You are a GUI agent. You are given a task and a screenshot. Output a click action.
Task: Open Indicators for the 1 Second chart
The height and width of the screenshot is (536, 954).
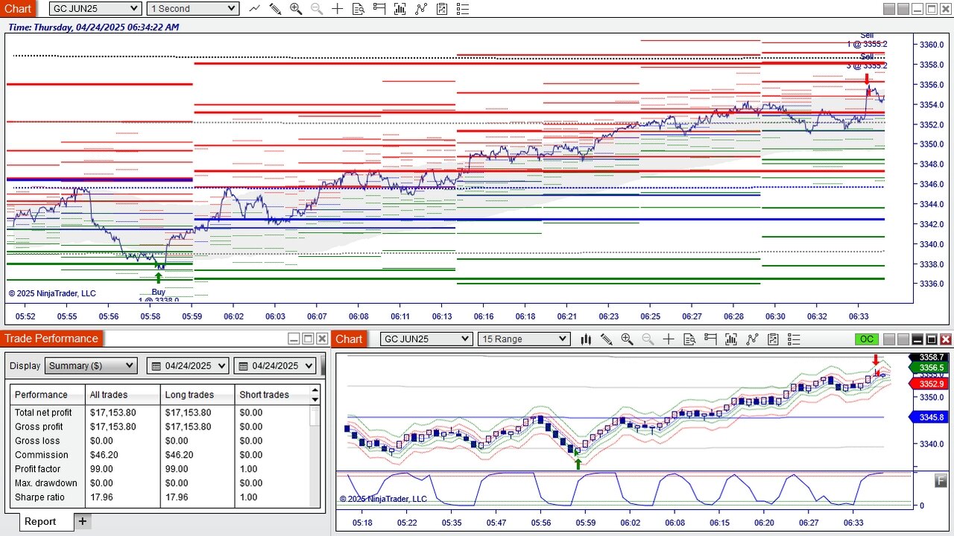tap(400, 9)
